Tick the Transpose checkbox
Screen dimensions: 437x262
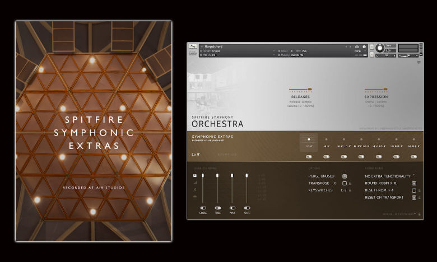[345, 183]
